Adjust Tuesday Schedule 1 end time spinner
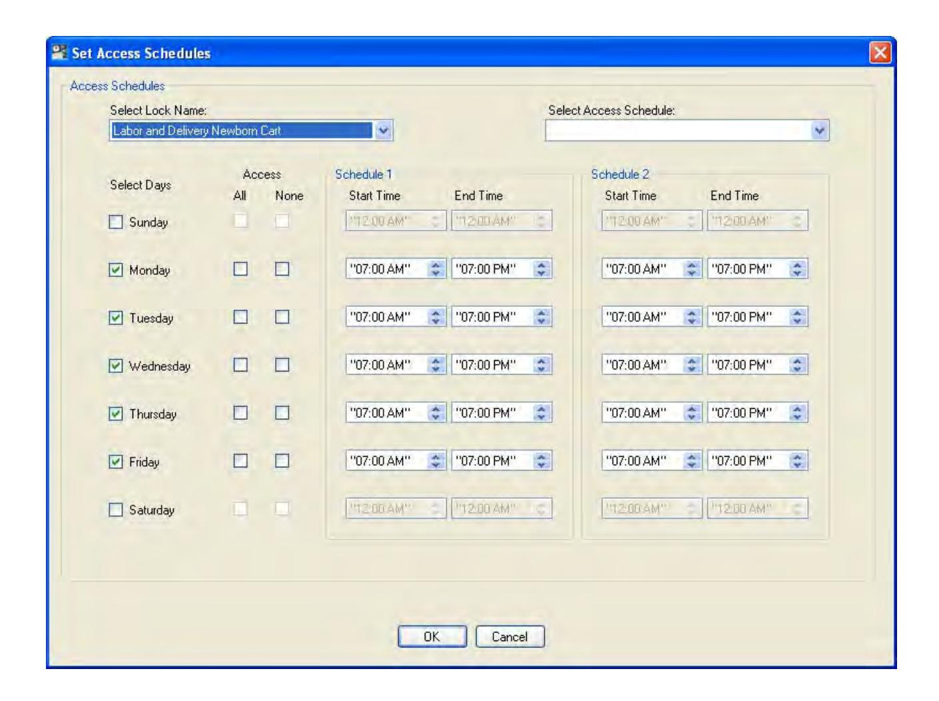The height and width of the screenshot is (701, 939). (541, 317)
